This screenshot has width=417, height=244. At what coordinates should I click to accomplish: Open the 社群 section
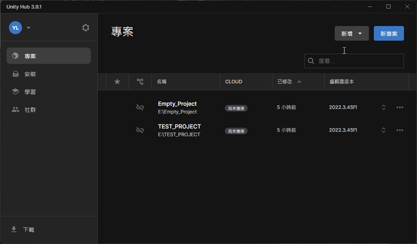click(x=48, y=109)
